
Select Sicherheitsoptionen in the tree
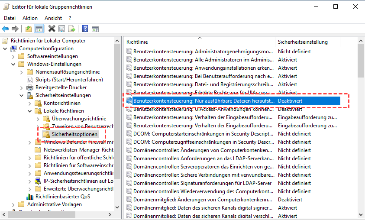74,134
